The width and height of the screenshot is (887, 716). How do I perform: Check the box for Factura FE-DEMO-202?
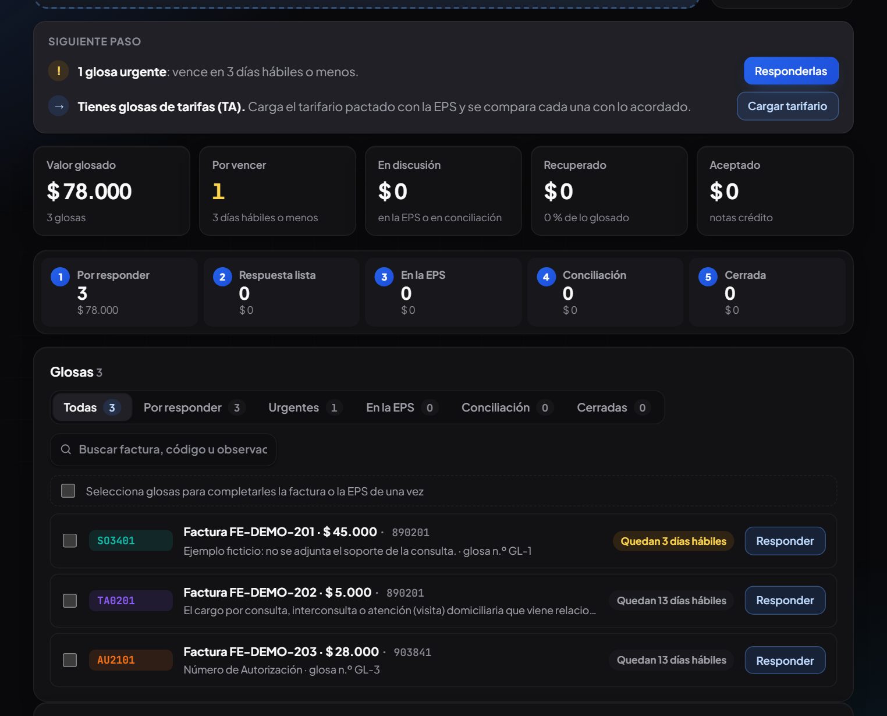click(x=70, y=600)
